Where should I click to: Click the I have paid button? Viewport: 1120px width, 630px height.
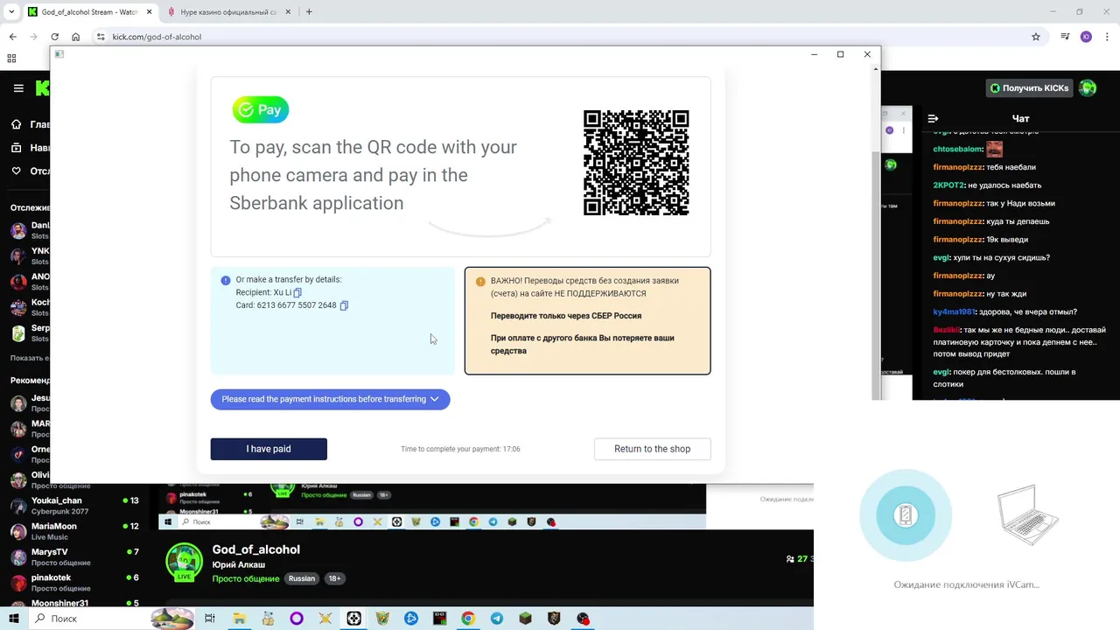click(269, 449)
